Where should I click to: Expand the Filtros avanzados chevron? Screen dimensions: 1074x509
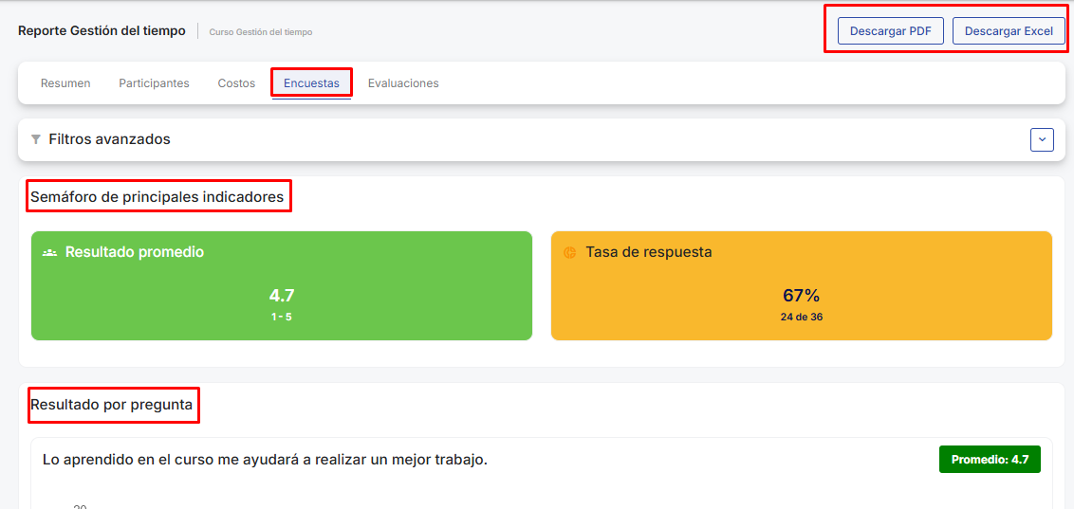(1042, 139)
